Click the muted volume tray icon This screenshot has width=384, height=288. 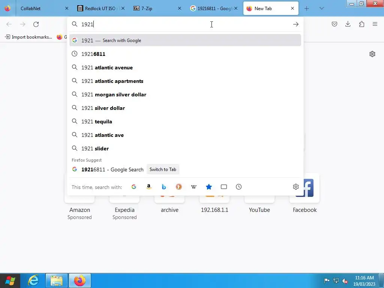345,280
